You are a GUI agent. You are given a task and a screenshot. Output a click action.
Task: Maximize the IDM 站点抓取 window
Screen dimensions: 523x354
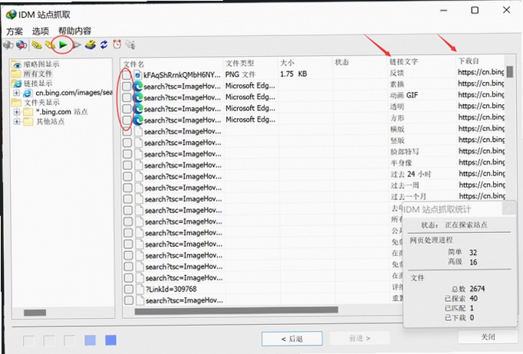tap(475, 10)
